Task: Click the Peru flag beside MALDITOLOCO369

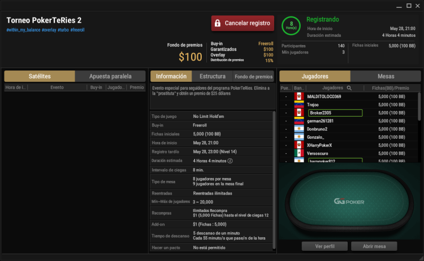Action: (299, 96)
